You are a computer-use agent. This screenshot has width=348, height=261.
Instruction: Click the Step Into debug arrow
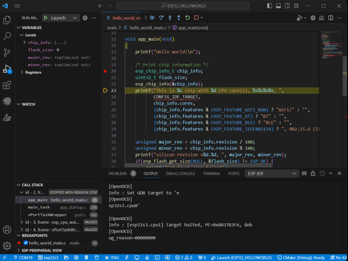tap(170, 18)
